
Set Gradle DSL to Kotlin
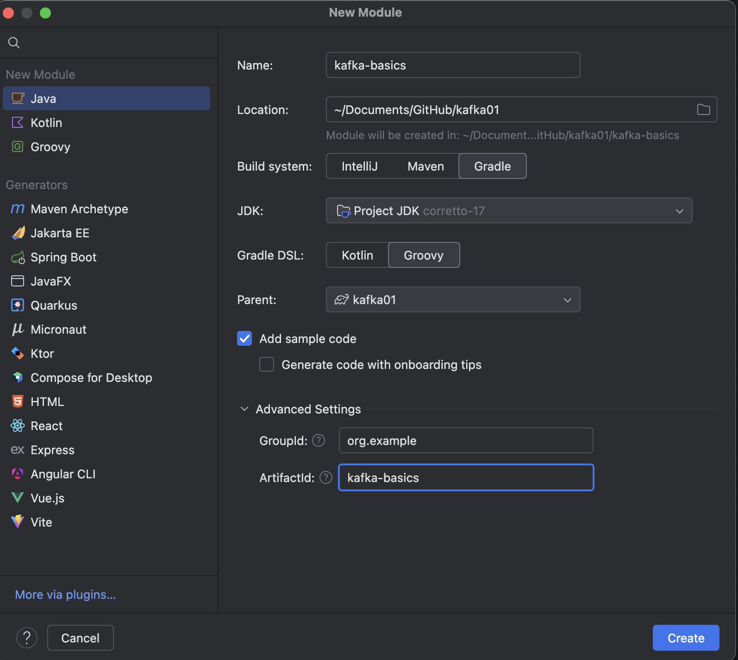(357, 255)
